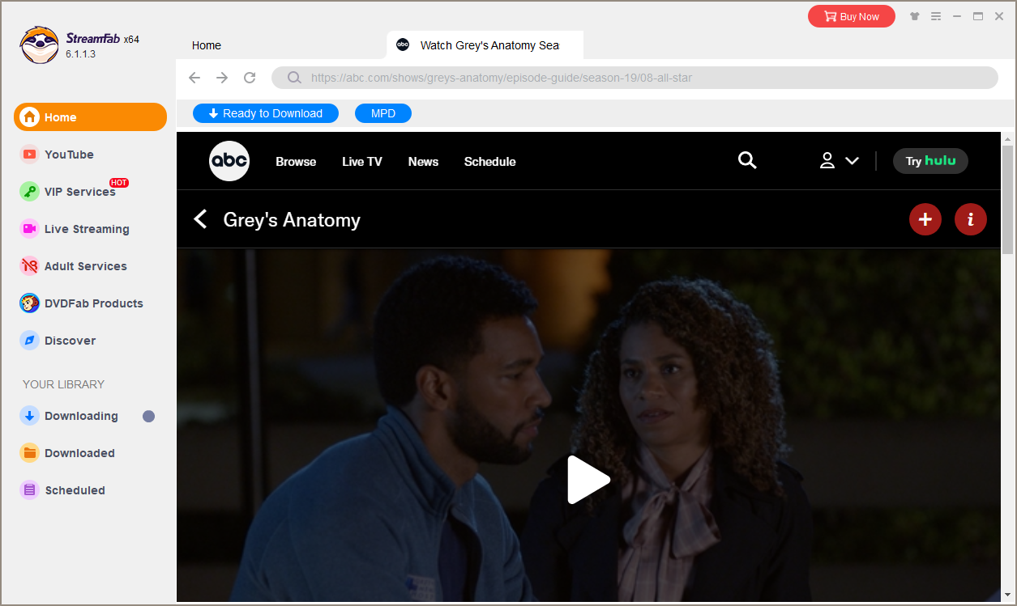This screenshot has width=1017, height=606.
Task: Click the Ready to Download button
Action: point(266,113)
